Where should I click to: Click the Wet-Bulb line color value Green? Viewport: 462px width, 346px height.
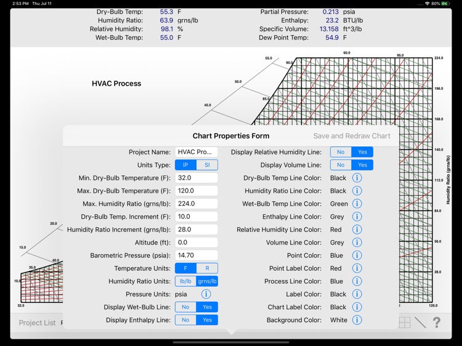(339, 204)
